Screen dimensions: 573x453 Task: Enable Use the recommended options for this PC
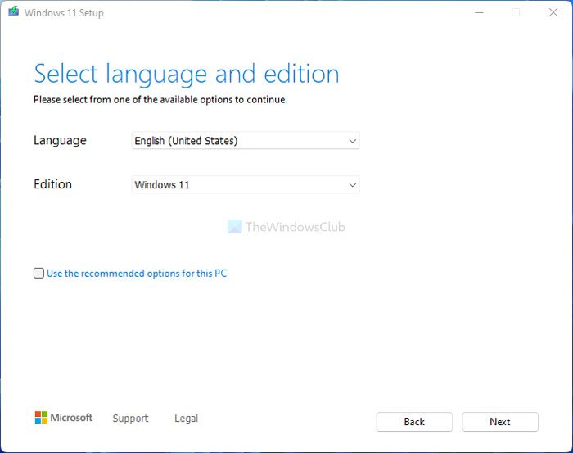(38, 273)
